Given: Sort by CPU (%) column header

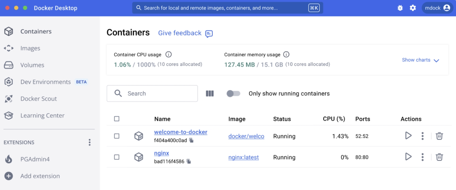Looking at the screenshot, I should tap(334, 119).
